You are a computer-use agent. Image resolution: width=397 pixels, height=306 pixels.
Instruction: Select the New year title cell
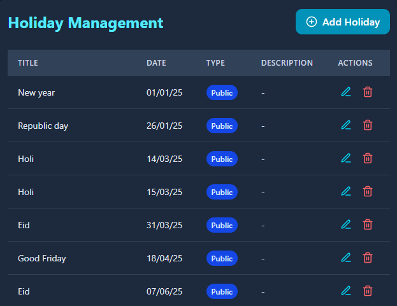coord(36,92)
